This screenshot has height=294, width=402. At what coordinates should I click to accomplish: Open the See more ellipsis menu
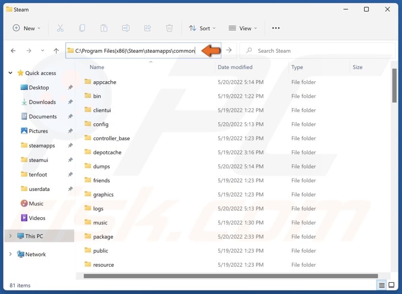point(276,28)
